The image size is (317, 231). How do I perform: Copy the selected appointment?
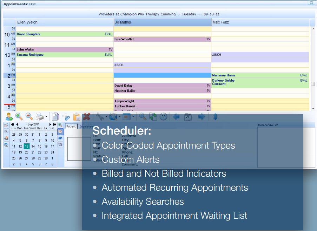tap(55, 117)
